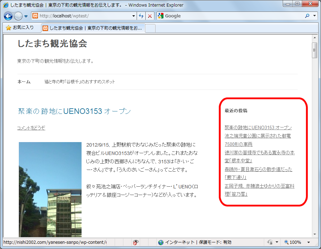
Task: Open the recent pages history dropdown arrow
Action: [x=26, y=16]
